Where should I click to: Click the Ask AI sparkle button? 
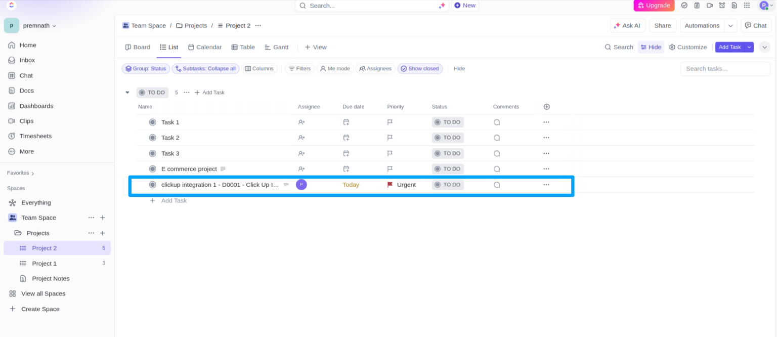(x=628, y=25)
